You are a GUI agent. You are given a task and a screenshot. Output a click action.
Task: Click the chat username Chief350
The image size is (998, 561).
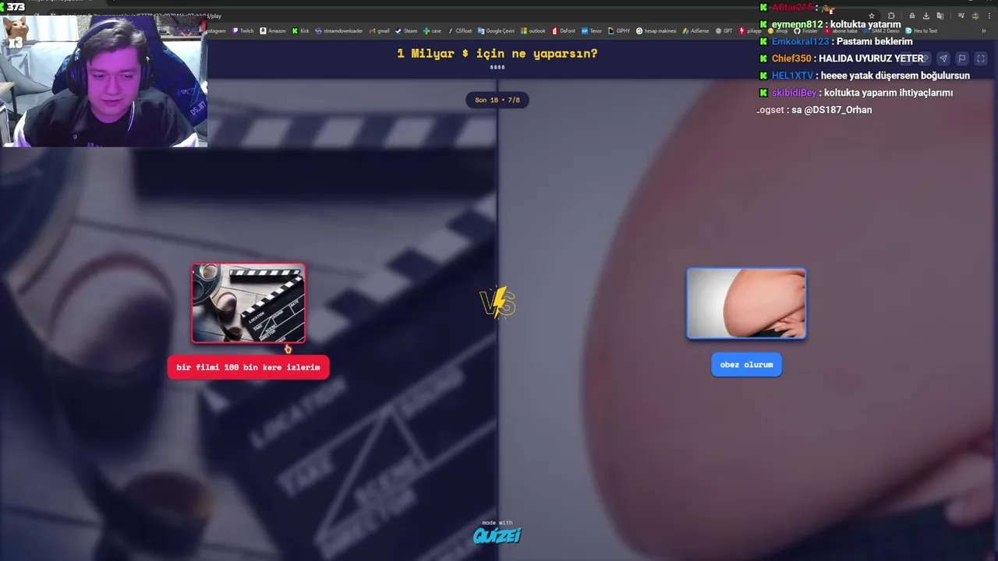(x=791, y=58)
